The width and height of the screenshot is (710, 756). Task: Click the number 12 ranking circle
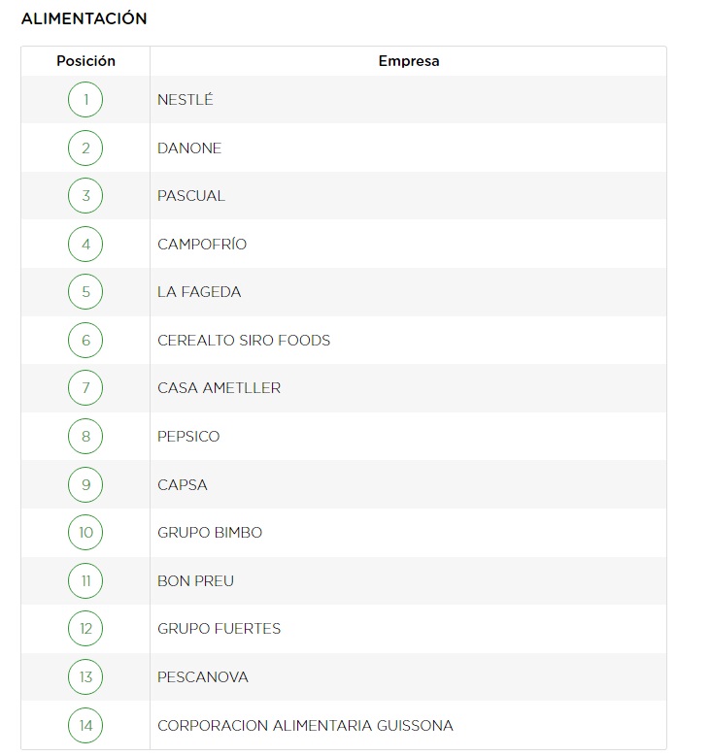(85, 629)
